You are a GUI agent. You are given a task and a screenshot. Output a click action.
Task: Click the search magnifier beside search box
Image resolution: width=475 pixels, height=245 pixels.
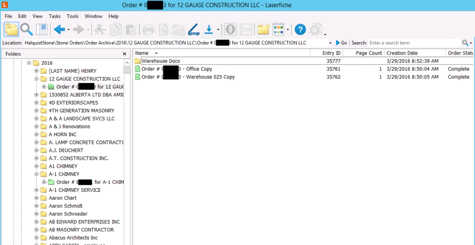pyautogui.click(x=465, y=43)
